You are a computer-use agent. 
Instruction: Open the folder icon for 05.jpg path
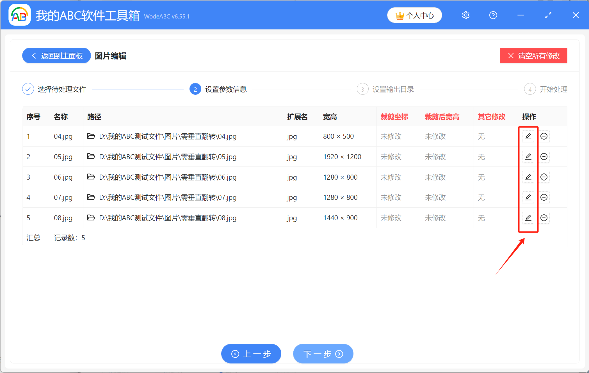(91, 156)
